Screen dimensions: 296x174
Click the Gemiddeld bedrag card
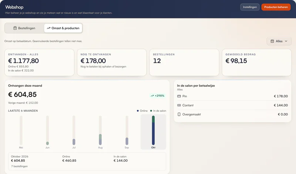point(257,62)
